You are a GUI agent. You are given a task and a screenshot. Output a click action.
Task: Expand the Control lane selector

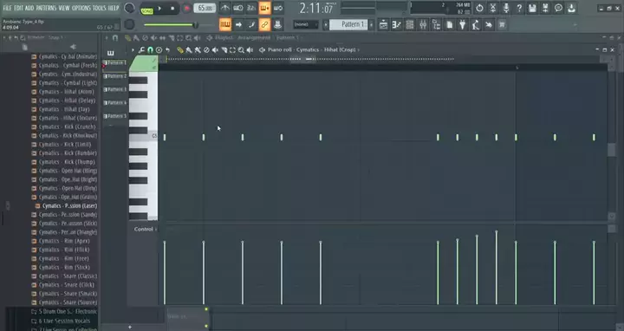point(146,229)
